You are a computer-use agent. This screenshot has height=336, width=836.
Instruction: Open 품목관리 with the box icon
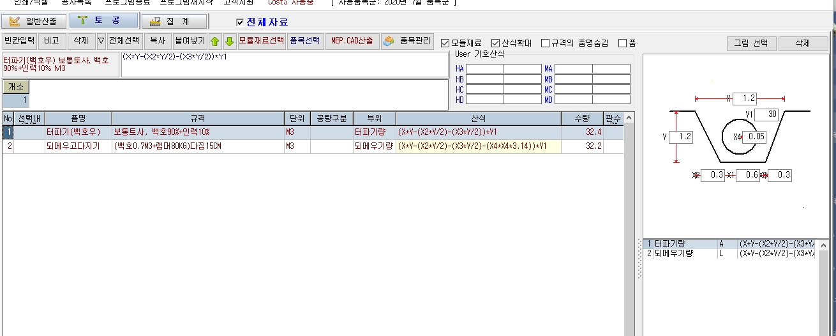pyautogui.click(x=408, y=42)
